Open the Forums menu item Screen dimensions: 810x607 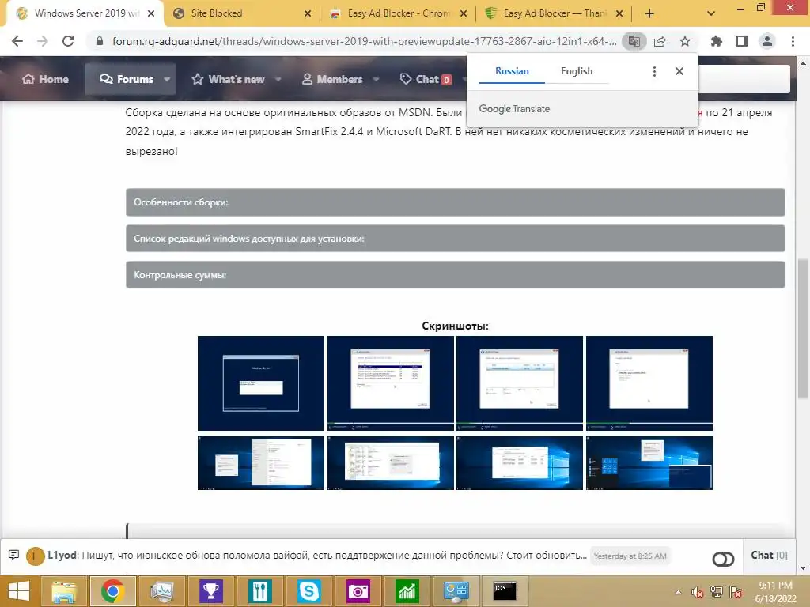127,79
